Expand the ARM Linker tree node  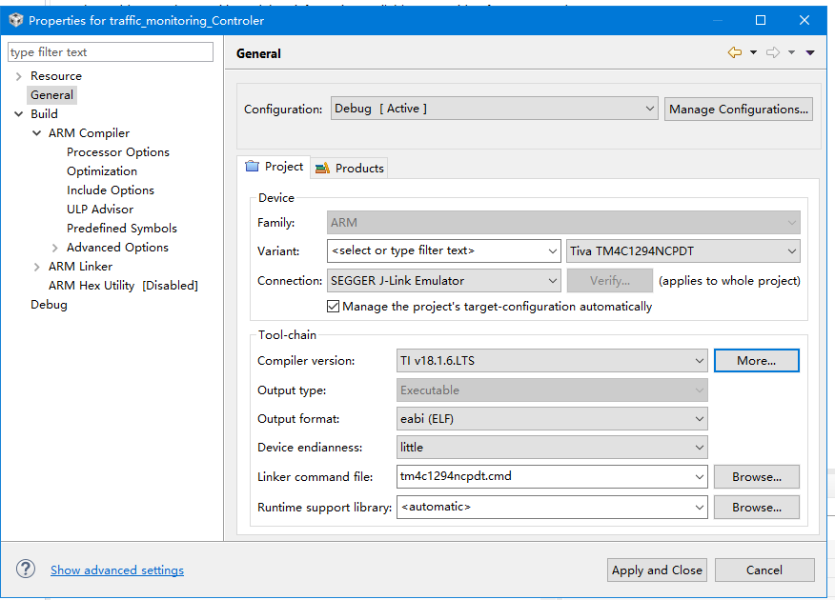[x=36, y=267]
